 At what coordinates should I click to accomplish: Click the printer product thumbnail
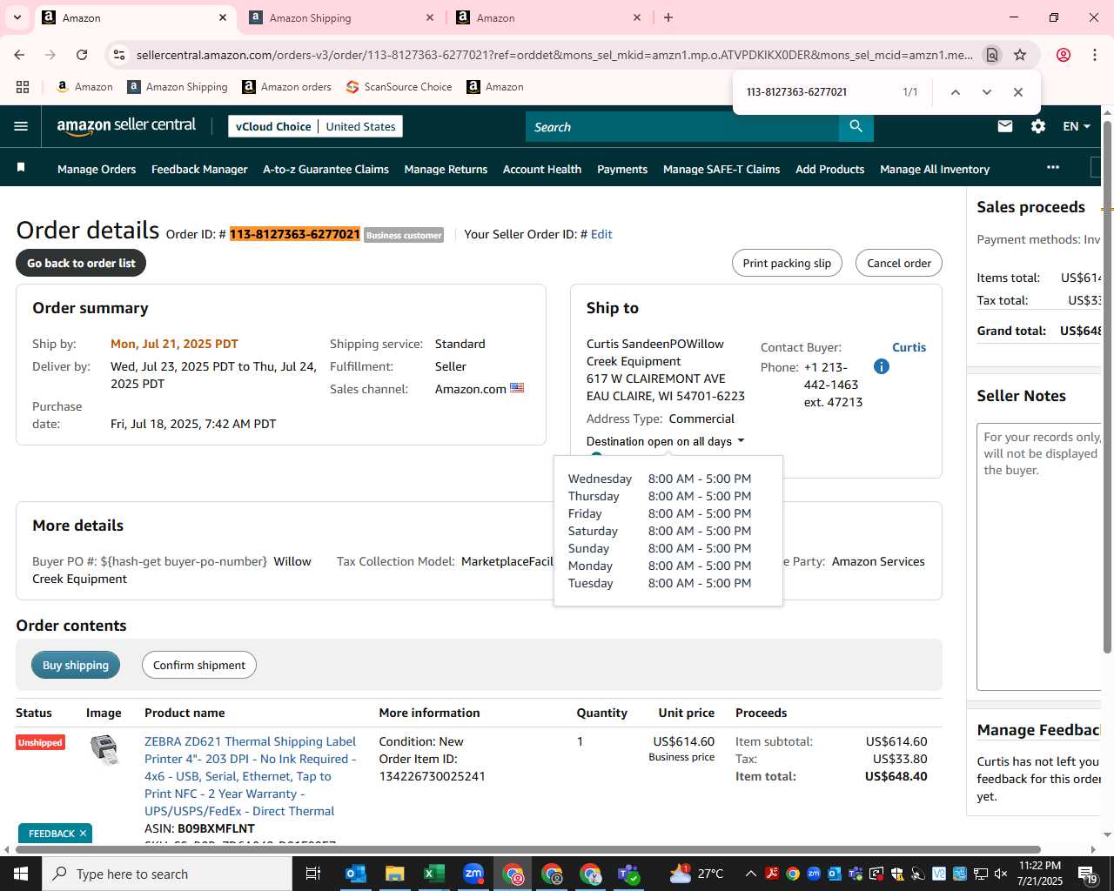coord(104,749)
